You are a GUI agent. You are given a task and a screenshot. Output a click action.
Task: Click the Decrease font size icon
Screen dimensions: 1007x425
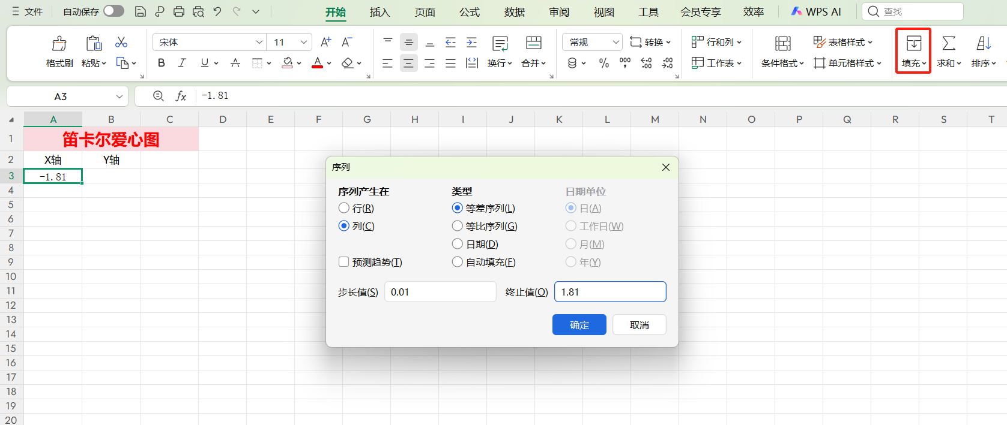(x=346, y=42)
